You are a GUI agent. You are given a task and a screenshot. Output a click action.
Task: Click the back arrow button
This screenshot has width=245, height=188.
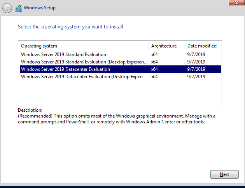tap(7, 8)
